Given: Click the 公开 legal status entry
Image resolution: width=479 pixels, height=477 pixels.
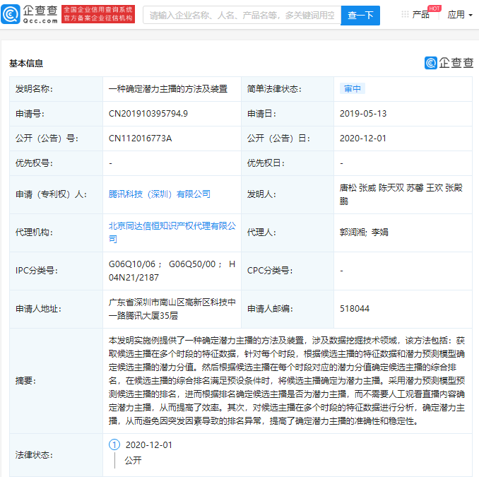Looking at the screenshot, I should (x=133, y=460).
